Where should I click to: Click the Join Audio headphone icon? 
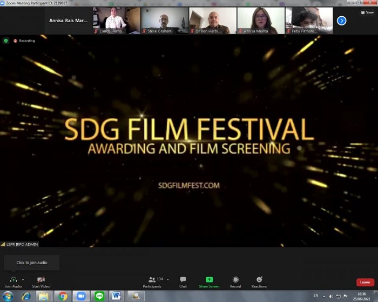point(13,279)
